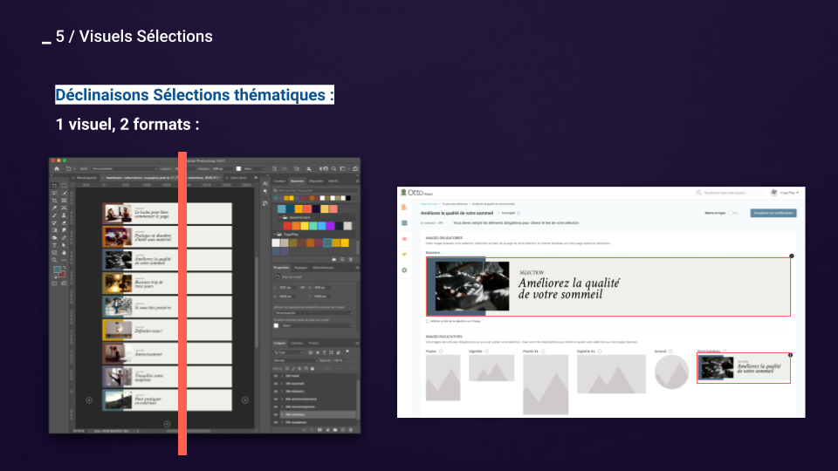This screenshot has height=471, width=838.
Task: Click the Poster XL image placeholder
Action: point(546,385)
